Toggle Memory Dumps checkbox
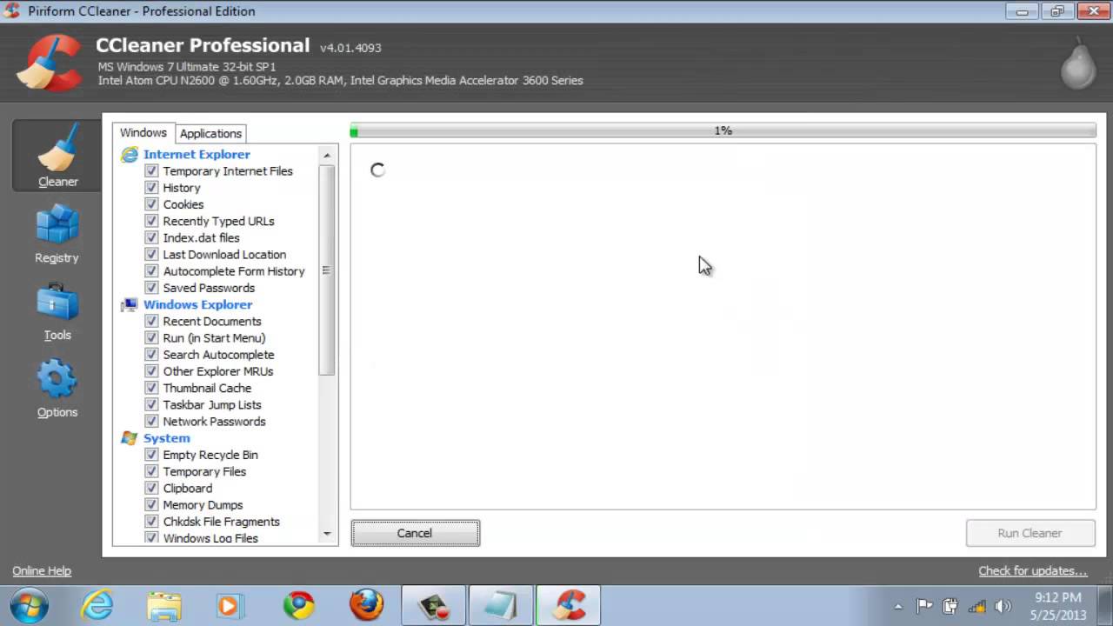The width and height of the screenshot is (1113, 626). (151, 505)
